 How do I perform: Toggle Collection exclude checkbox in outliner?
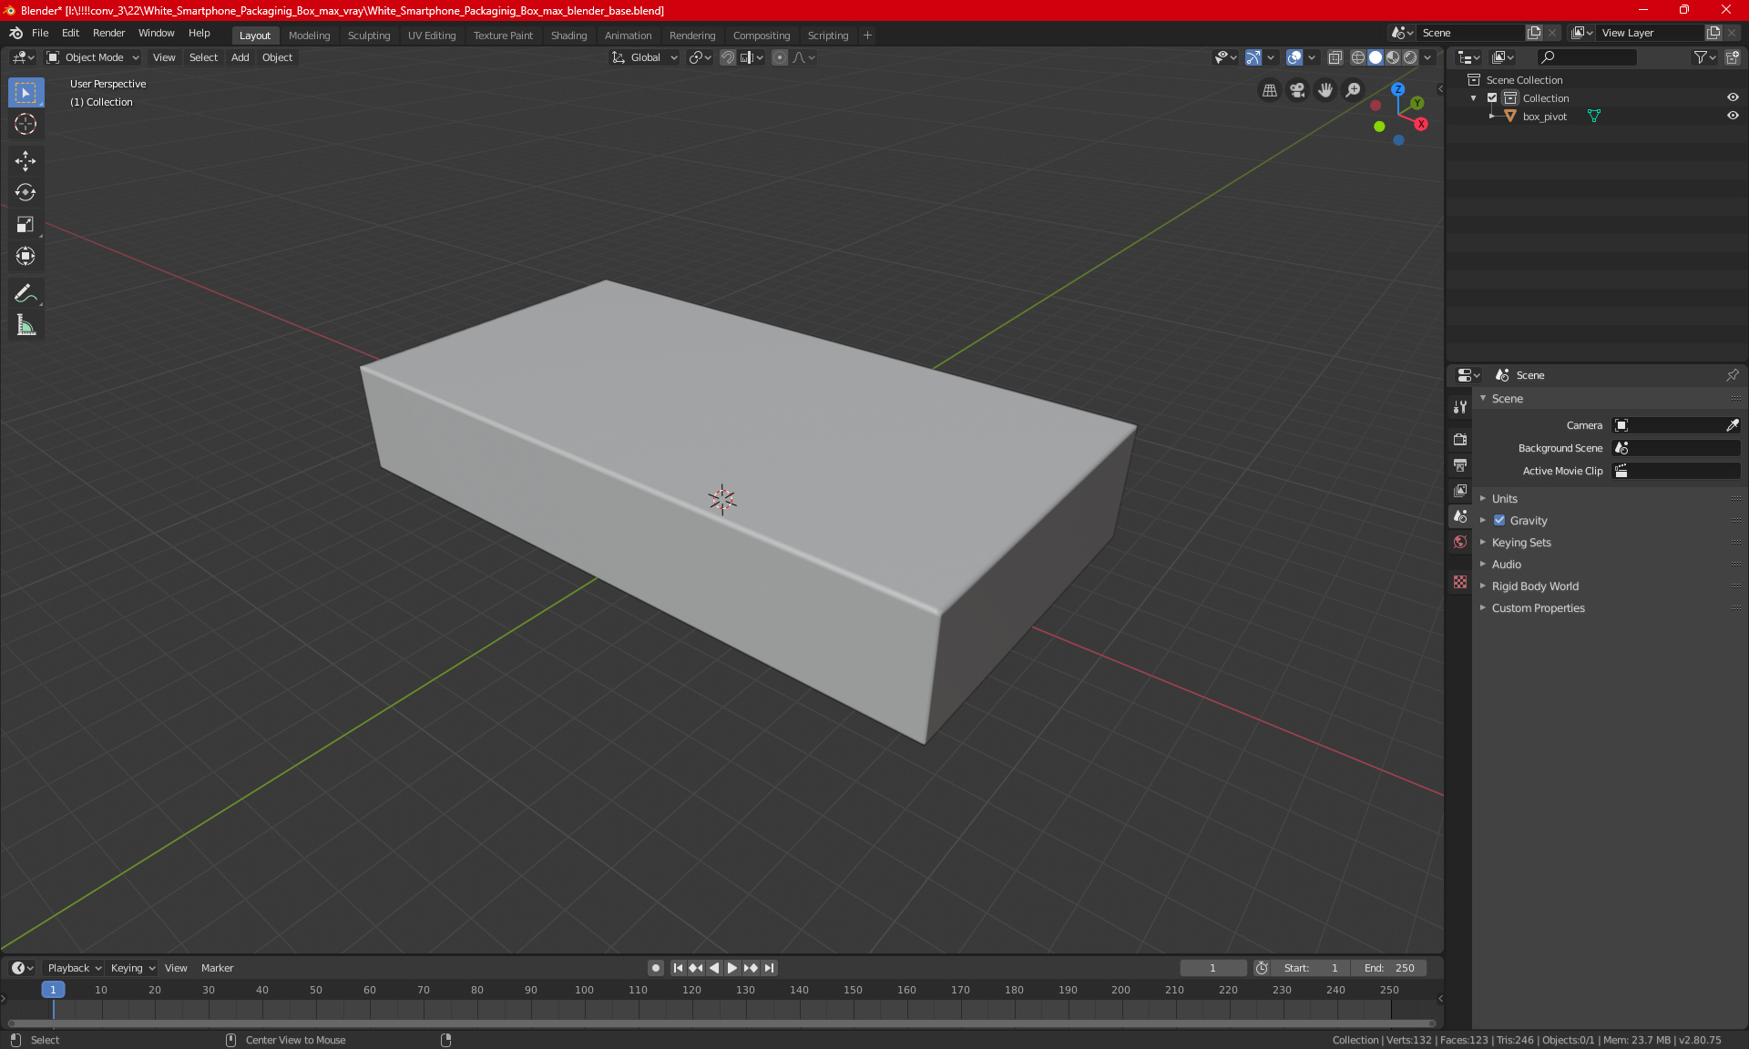click(x=1492, y=98)
